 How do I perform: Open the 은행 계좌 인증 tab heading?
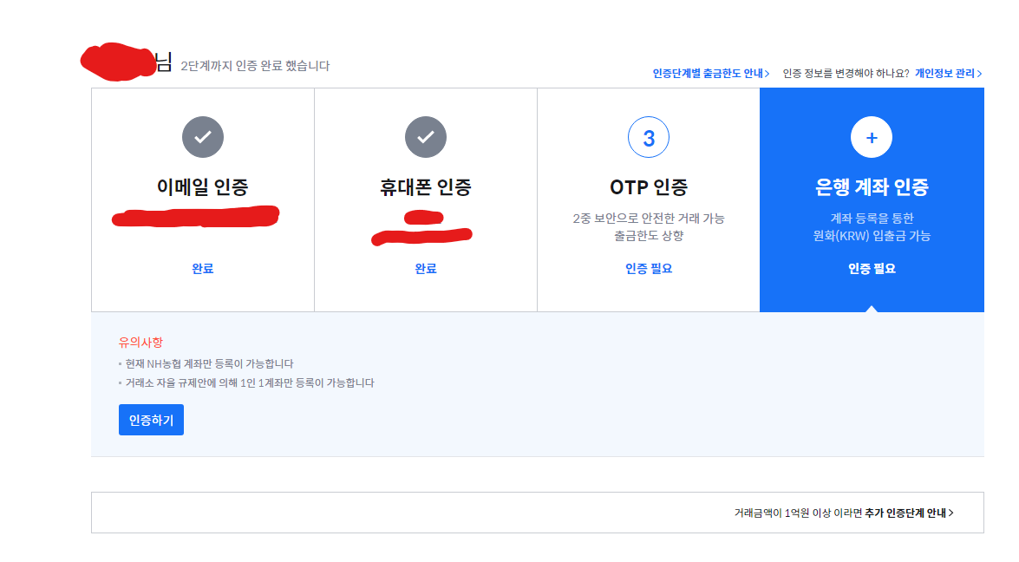pos(872,187)
